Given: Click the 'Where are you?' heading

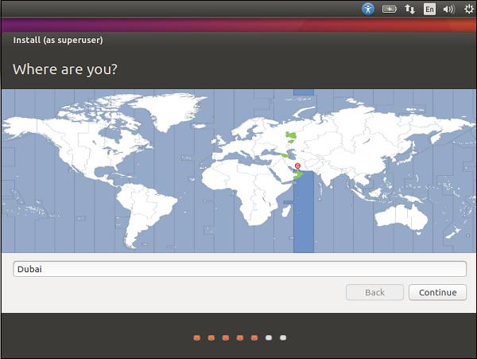Looking at the screenshot, I should pyautogui.click(x=65, y=69).
